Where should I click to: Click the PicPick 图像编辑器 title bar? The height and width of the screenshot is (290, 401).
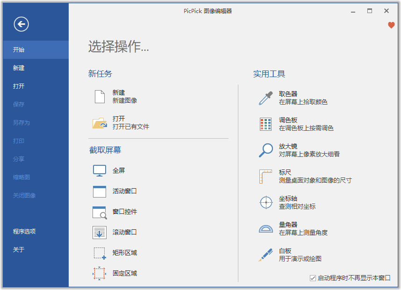click(x=208, y=11)
